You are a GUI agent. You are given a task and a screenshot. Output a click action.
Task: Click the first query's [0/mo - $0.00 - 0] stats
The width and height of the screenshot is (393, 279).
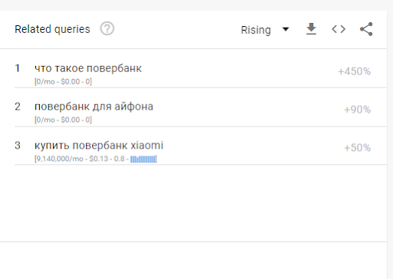tap(63, 82)
